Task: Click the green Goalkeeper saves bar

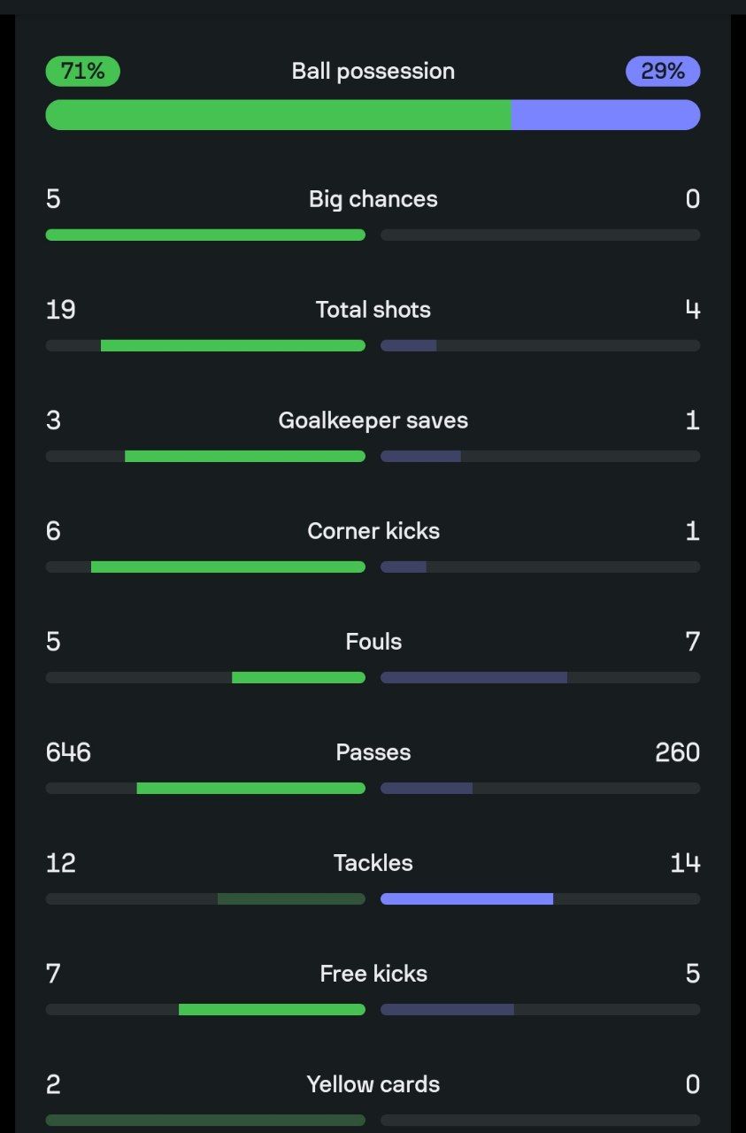Action: pyautogui.click(x=245, y=457)
